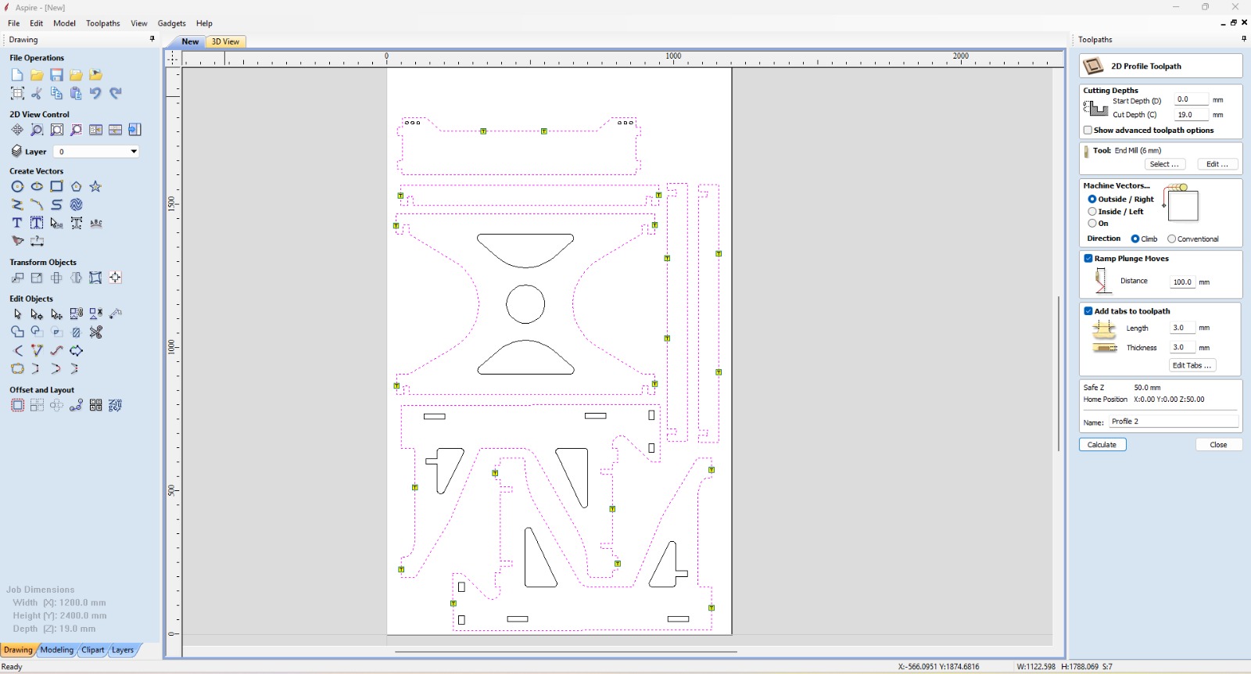Click the Draw Rectangle tool
Image resolution: width=1251 pixels, height=674 pixels.
coord(56,187)
